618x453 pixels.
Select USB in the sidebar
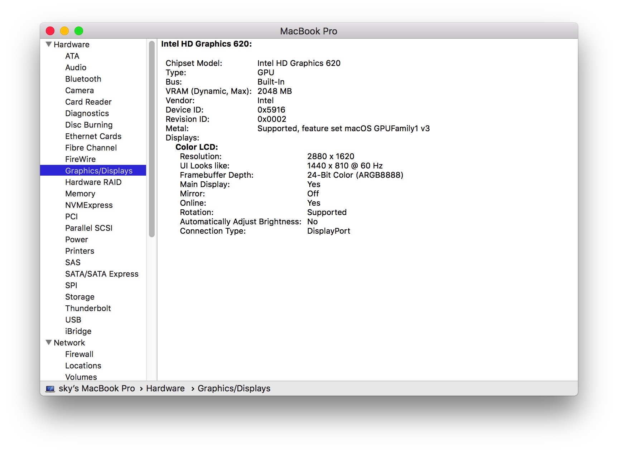[73, 320]
